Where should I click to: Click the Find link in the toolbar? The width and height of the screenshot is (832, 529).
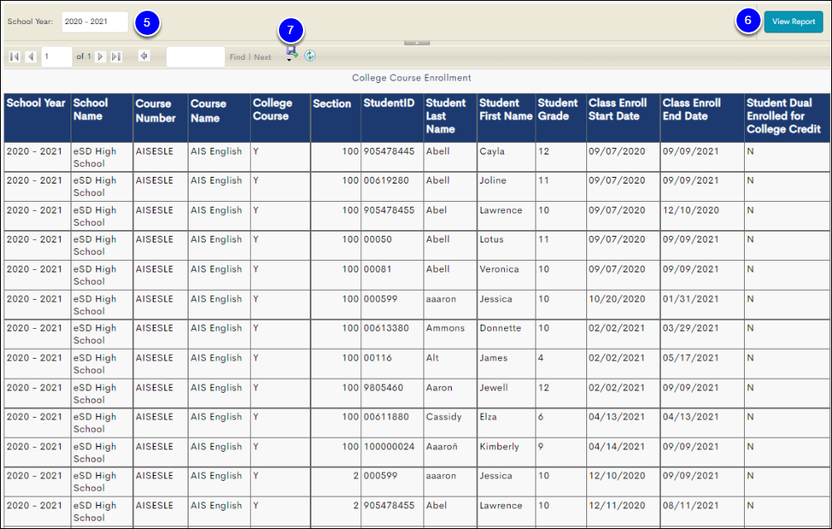(237, 56)
